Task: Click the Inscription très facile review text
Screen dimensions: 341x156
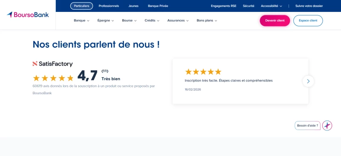Action: click(228, 81)
